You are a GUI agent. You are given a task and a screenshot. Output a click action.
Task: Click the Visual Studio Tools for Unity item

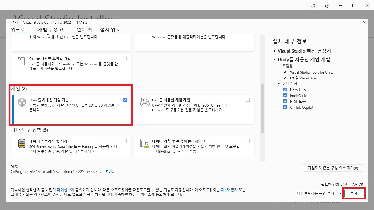click(312, 72)
